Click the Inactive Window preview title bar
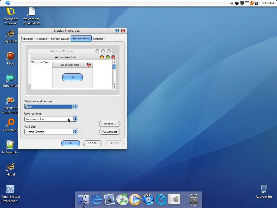 click(x=70, y=51)
